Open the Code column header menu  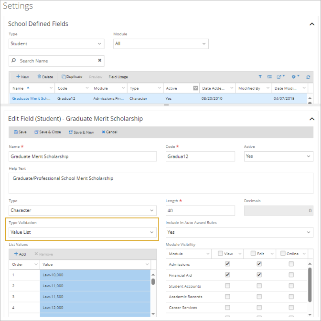87,88
